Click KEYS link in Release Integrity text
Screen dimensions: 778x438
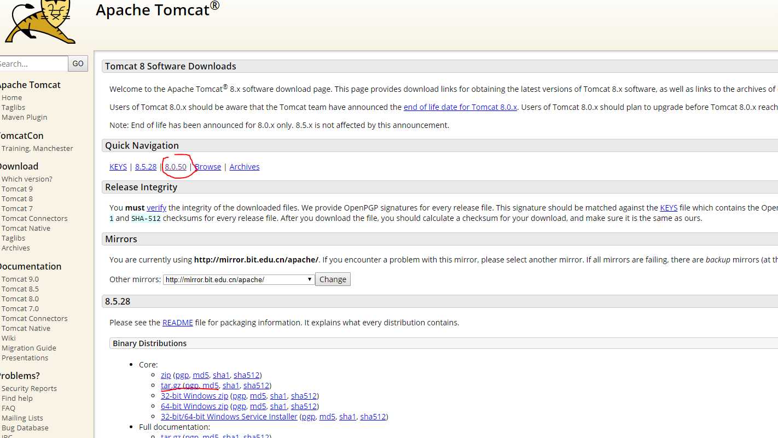tap(669, 208)
